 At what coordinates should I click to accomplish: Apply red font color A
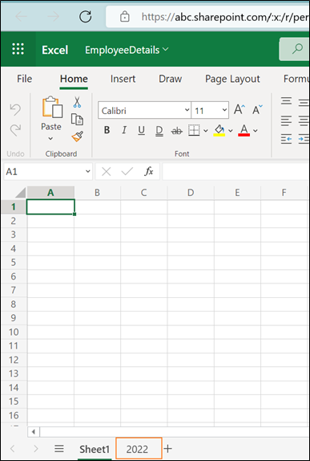pyautogui.click(x=244, y=130)
